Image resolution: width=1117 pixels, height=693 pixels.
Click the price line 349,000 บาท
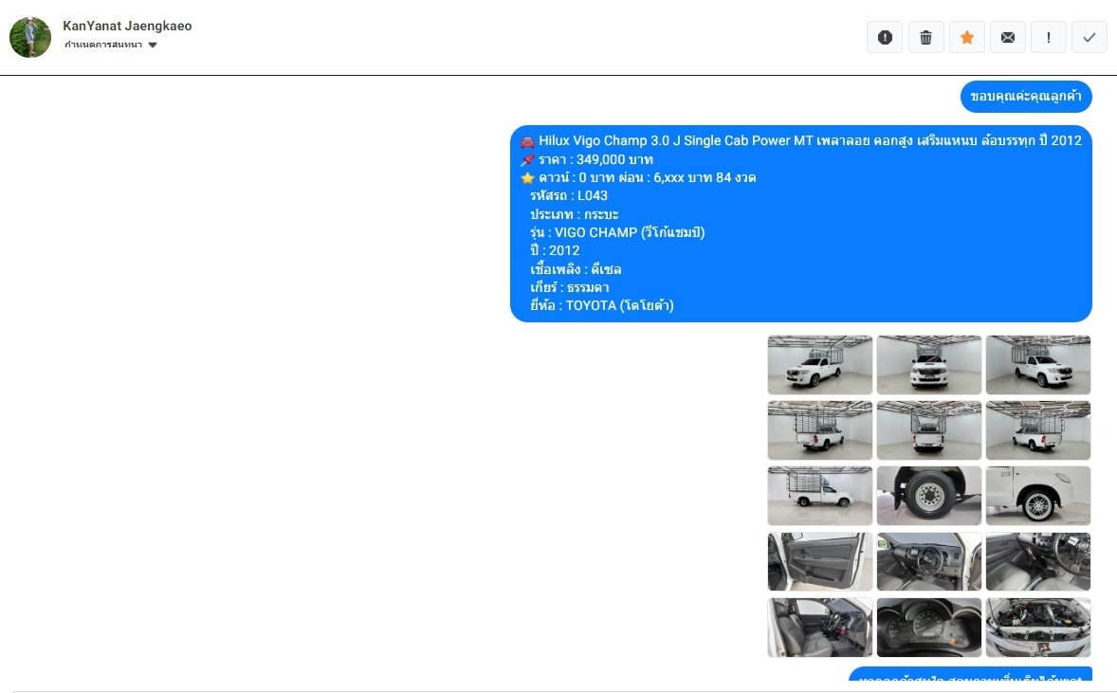(x=587, y=159)
